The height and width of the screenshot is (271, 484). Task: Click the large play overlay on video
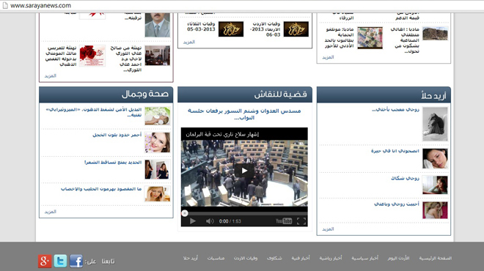pyautogui.click(x=244, y=171)
